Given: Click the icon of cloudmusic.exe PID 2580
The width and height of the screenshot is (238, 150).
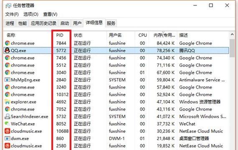Looking at the screenshot, I should click(7, 145).
